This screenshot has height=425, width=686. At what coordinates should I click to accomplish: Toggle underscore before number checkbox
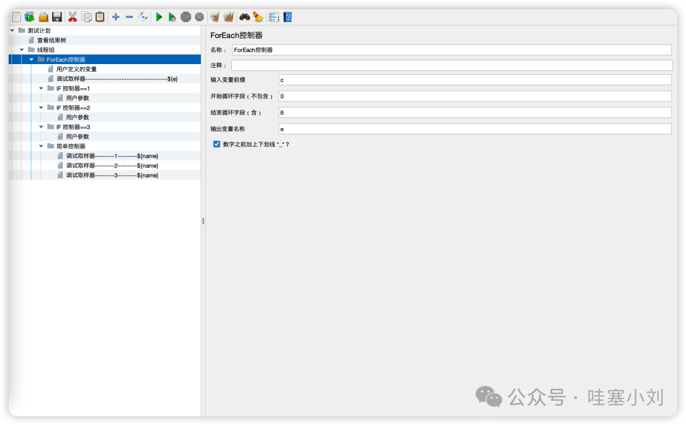pyautogui.click(x=217, y=144)
